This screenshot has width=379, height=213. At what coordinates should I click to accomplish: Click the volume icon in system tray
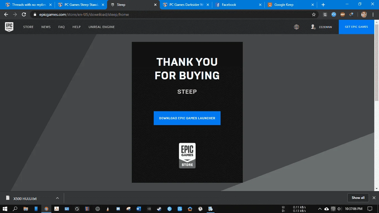pyautogui.click(x=340, y=209)
